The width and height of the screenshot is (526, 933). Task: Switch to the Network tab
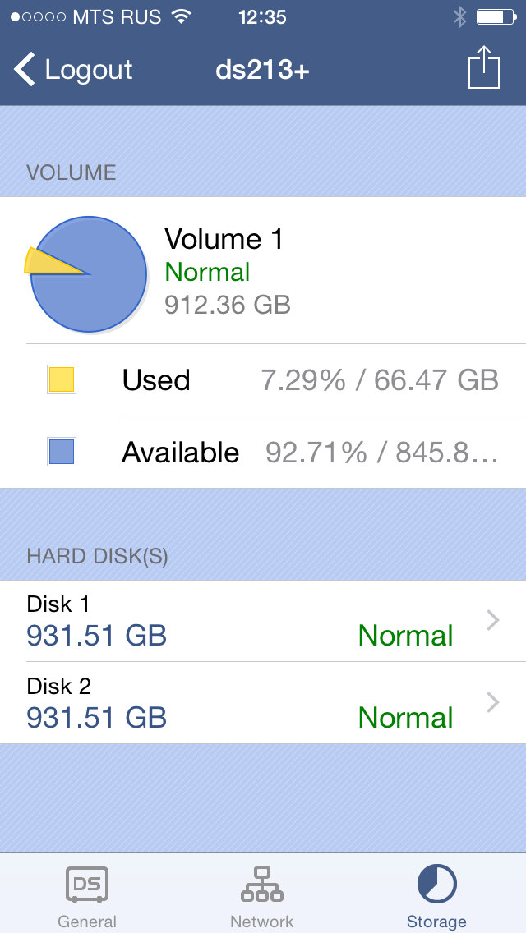coord(262,921)
